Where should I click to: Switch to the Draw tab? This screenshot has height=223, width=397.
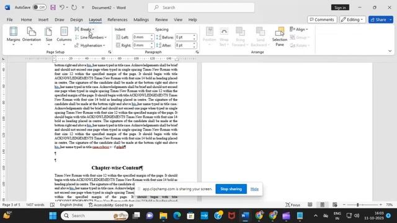(60, 19)
